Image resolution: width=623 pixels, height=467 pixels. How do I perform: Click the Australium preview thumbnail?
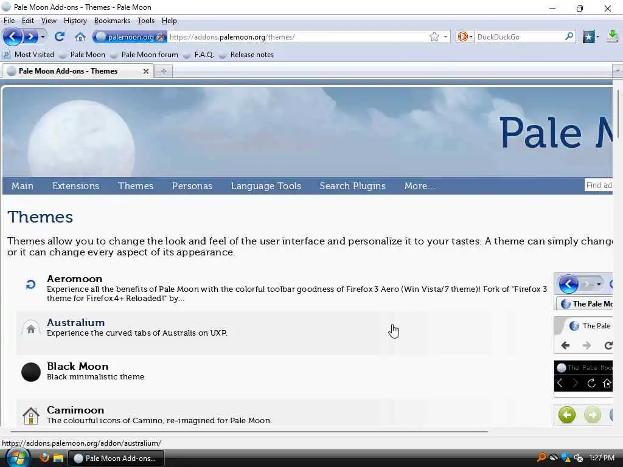pos(583,335)
